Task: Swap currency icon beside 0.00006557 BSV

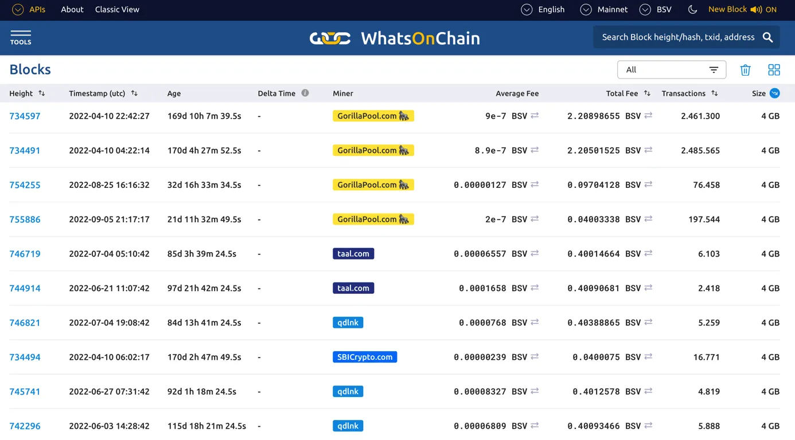Action: tap(535, 253)
